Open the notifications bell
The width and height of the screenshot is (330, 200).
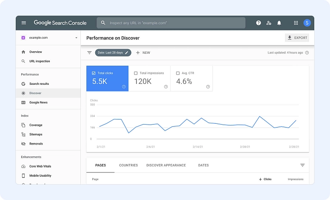(x=279, y=23)
